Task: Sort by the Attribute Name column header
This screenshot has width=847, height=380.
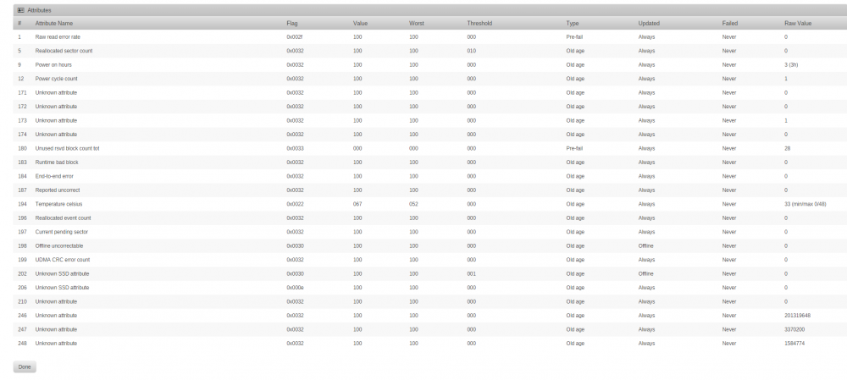Action: [x=53, y=23]
